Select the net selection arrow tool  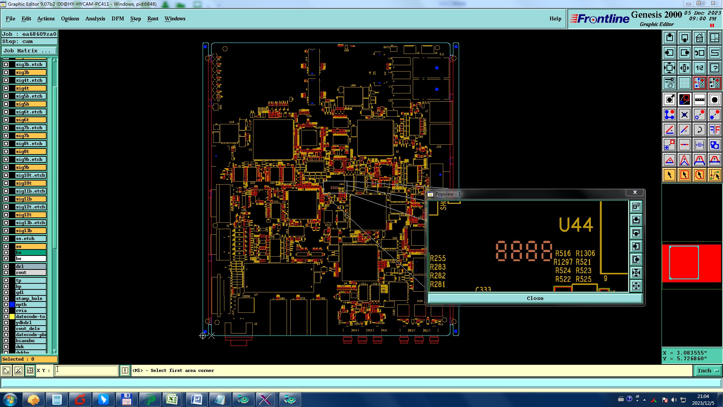714,175
